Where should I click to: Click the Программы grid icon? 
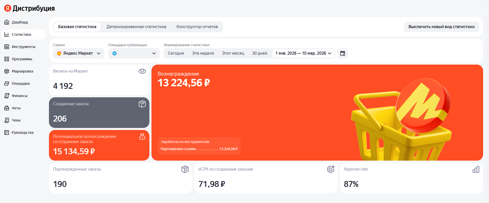[x=7, y=59]
